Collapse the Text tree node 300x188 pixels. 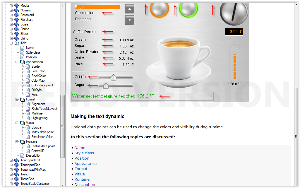[11, 43]
